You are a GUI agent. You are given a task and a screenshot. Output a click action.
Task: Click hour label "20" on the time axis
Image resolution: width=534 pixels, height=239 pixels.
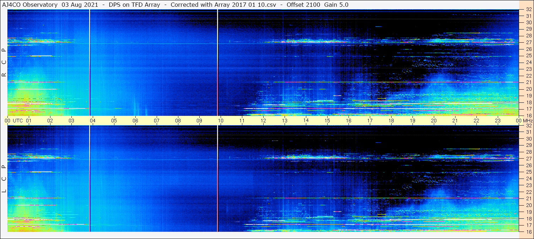pos(434,121)
